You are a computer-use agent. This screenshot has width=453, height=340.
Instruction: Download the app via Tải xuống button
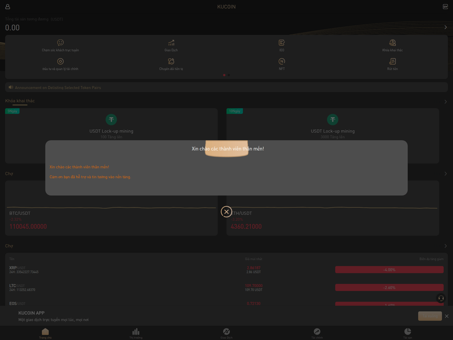(x=430, y=316)
